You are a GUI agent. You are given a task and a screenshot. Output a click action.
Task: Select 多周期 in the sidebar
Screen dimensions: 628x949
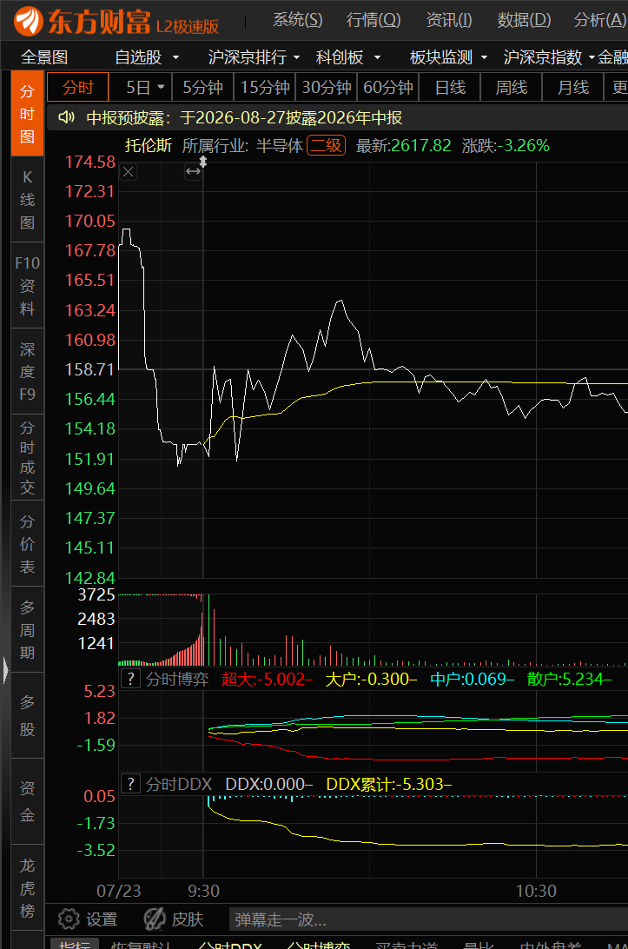click(x=27, y=629)
